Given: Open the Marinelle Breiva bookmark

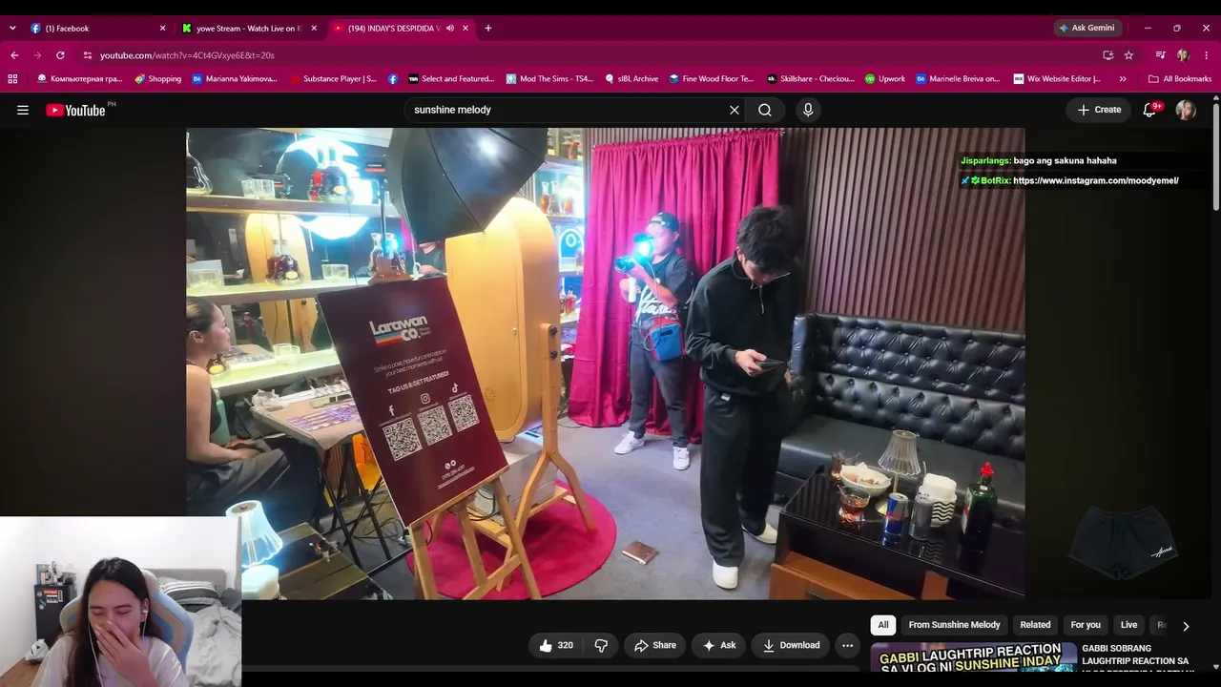Looking at the screenshot, I should click(958, 79).
